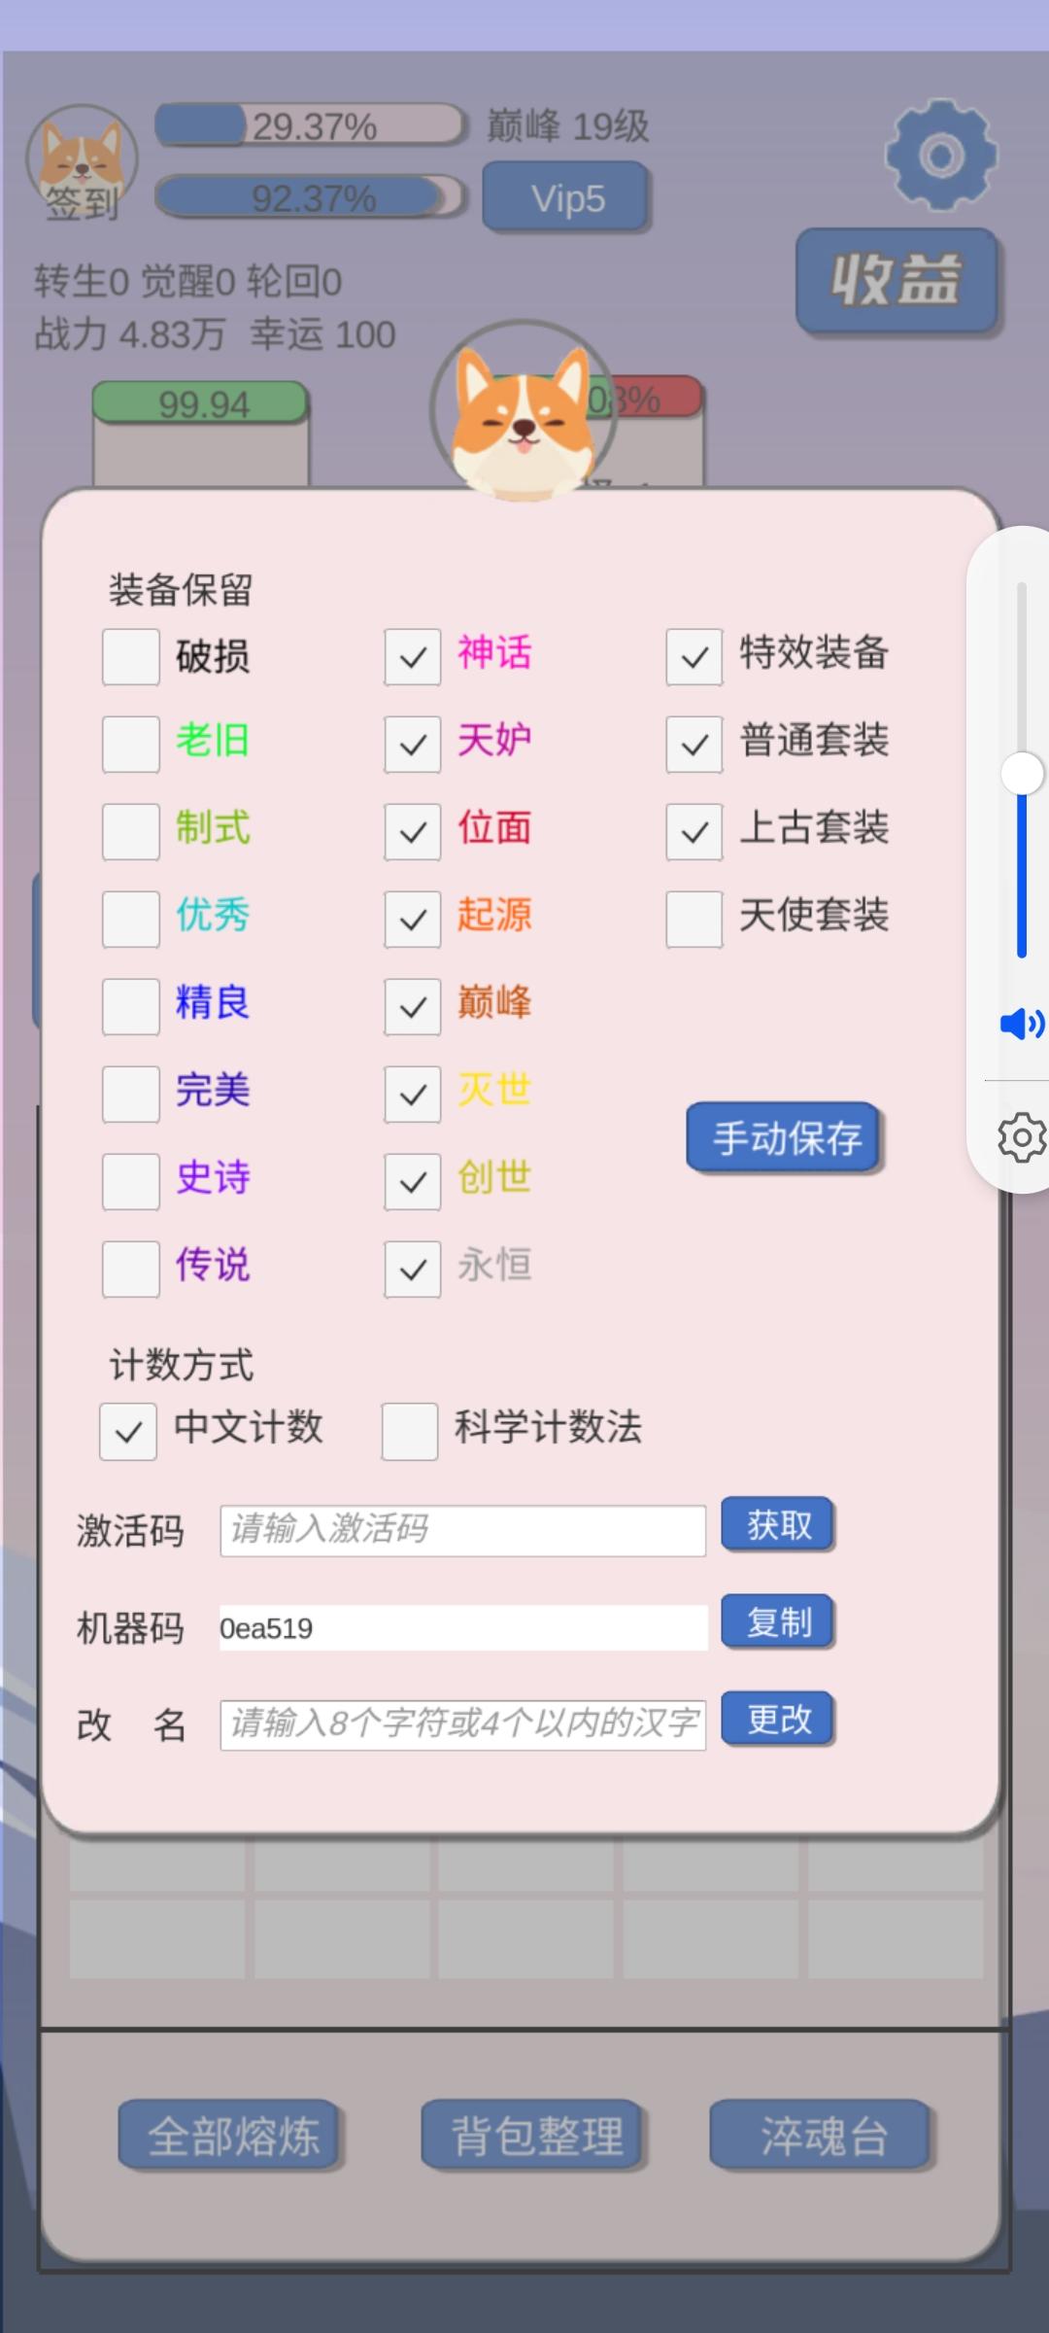Enable the 天使套装 checkbox
This screenshot has height=2333, width=1049.
coord(694,919)
